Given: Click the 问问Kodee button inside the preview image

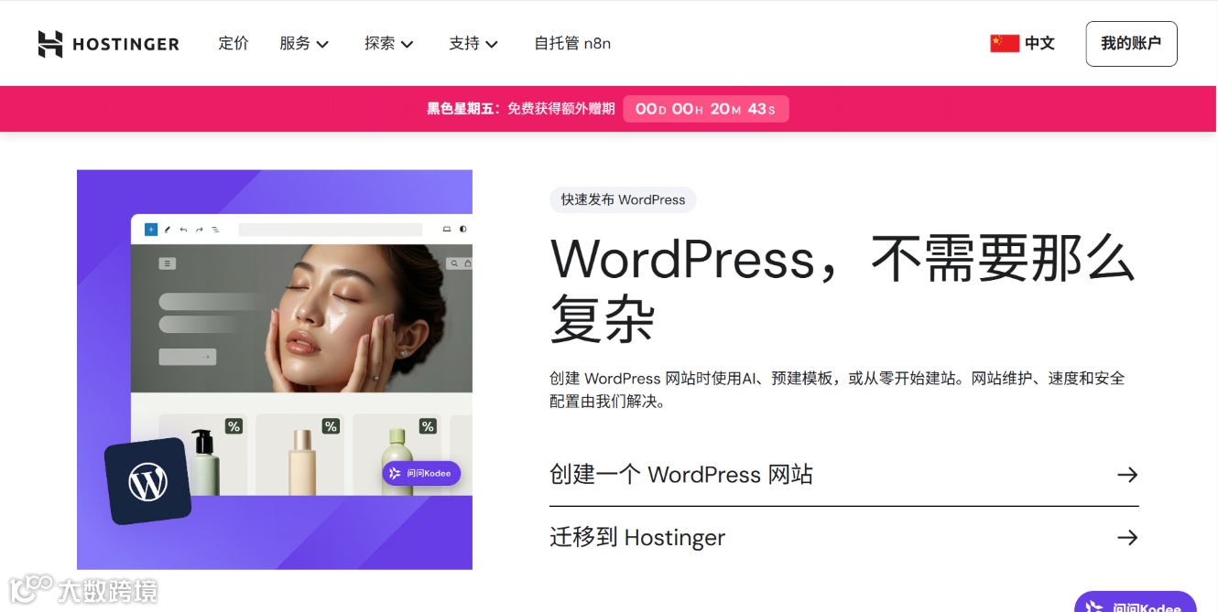Looking at the screenshot, I should click(x=421, y=473).
